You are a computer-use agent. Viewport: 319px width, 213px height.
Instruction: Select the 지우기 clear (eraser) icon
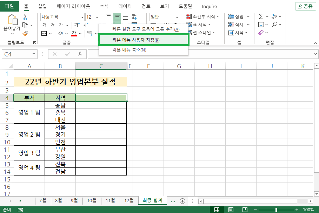pyautogui.click(x=261, y=32)
